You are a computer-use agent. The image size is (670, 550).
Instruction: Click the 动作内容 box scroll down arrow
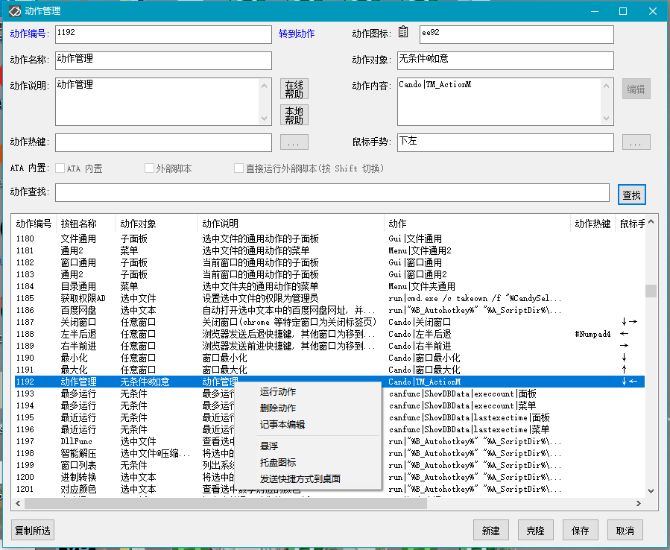tap(606, 118)
